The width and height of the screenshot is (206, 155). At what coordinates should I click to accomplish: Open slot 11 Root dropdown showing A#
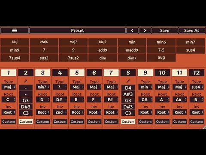(179, 99)
